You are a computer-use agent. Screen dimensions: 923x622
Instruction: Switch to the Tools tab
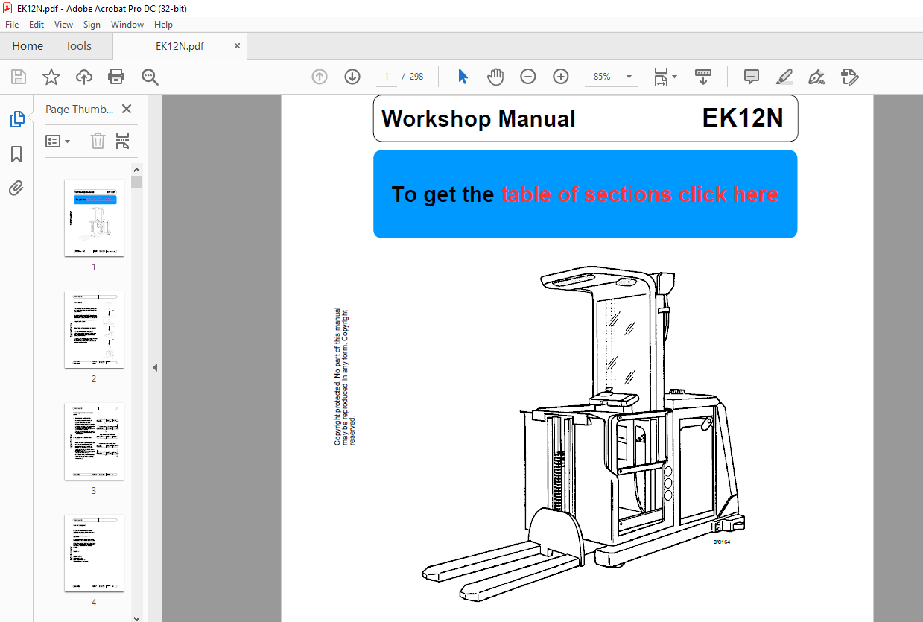tap(78, 45)
